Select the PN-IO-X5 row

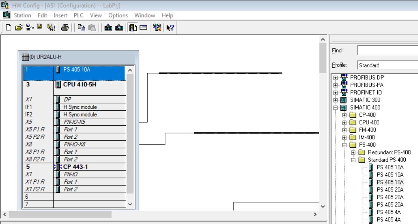74,122
